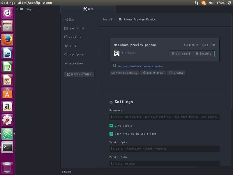The image size is (233, 175).
Task: Focus the Pandoc Path input field
Action: (164, 163)
